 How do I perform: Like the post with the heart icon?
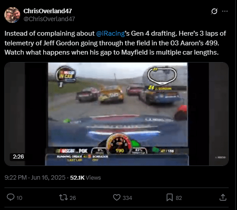pos(117,198)
